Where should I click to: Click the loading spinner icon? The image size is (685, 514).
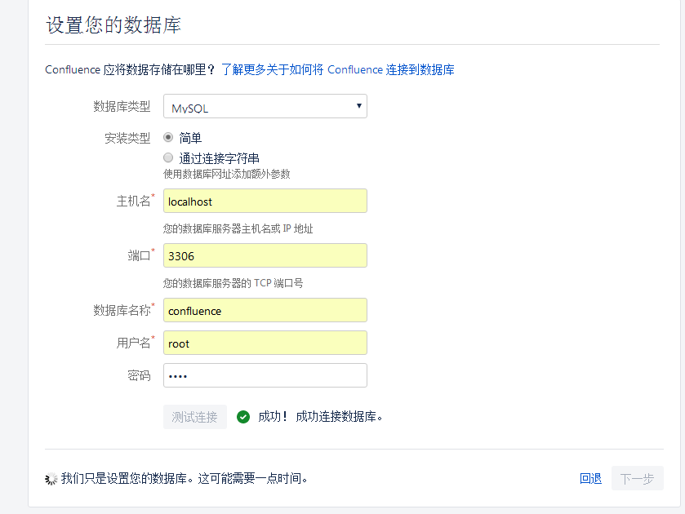(51, 479)
